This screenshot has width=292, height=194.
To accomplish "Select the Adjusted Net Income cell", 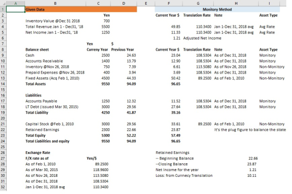I will [x=202, y=38].
